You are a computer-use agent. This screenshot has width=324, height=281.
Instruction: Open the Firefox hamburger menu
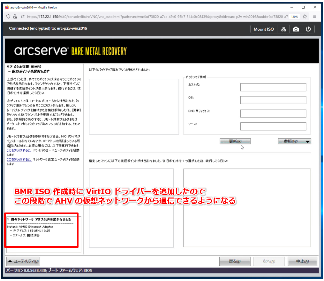click(x=315, y=17)
